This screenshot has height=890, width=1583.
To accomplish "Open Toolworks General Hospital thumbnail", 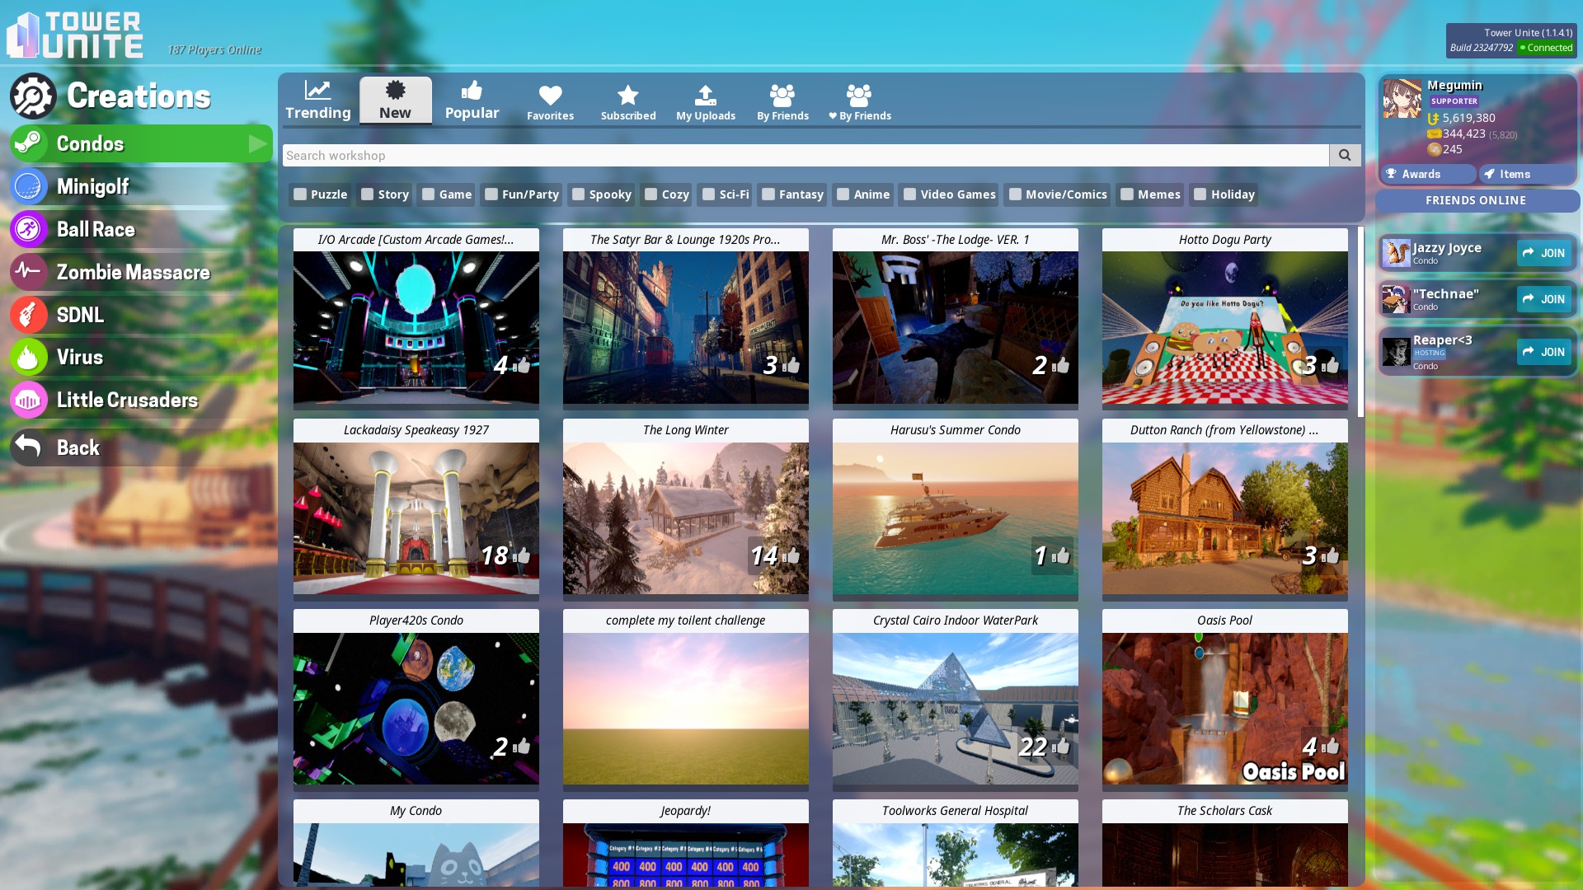I will click(x=956, y=855).
